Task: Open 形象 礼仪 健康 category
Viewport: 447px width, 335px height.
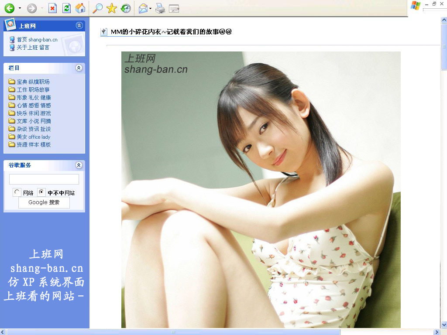Action: click(x=34, y=97)
